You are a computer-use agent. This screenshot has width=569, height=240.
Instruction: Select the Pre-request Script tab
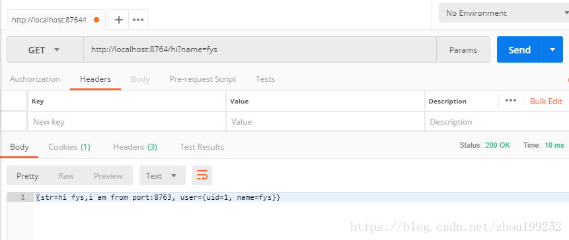pyautogui.click(x=202, y=79)
